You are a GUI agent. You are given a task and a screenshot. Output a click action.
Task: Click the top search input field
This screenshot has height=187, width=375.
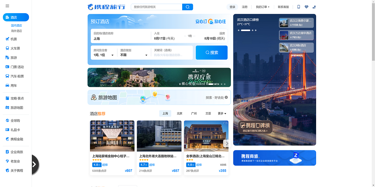157,7
